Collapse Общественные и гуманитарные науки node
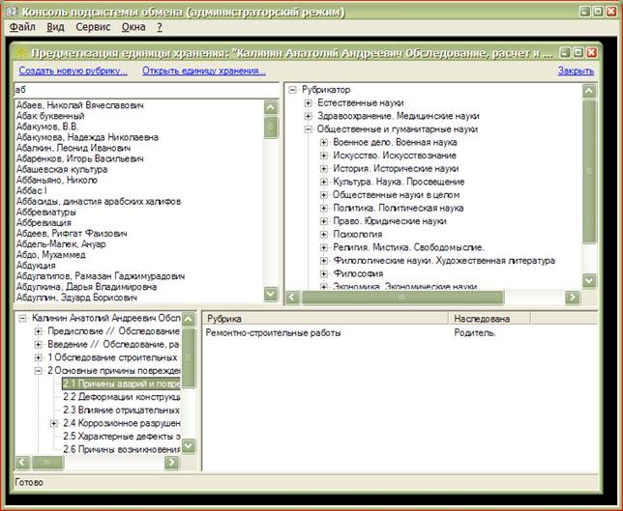Viewport: 623px width, 511px height. point(309,128)
